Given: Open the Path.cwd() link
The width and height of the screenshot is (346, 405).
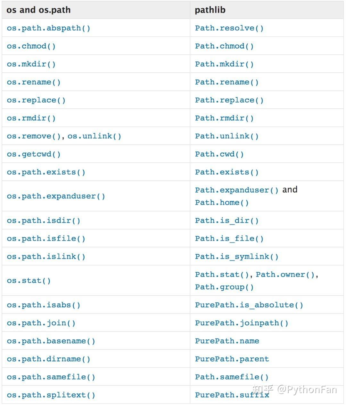Looking at the screenshot, I should tap(219, 154).
